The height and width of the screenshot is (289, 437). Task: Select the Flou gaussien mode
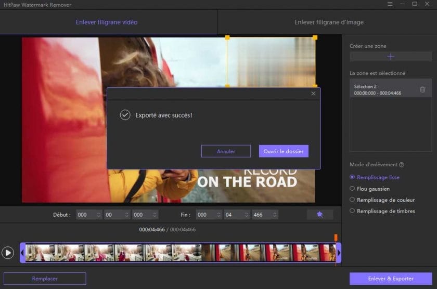pyautogui.click(x=353, y=189)
